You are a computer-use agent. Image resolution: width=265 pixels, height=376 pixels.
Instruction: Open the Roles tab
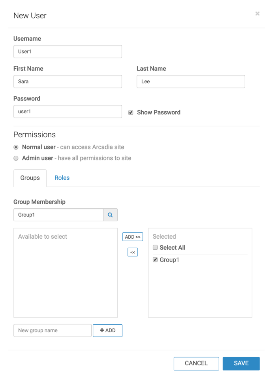click(x=62, y=178)
